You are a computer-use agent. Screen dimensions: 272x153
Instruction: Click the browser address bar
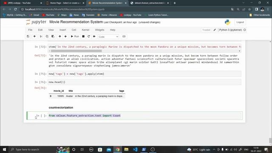tap(125, 9)
